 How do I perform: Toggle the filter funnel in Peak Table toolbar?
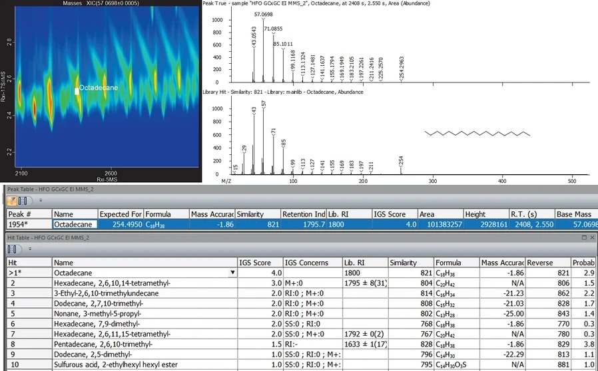(12, 200)
